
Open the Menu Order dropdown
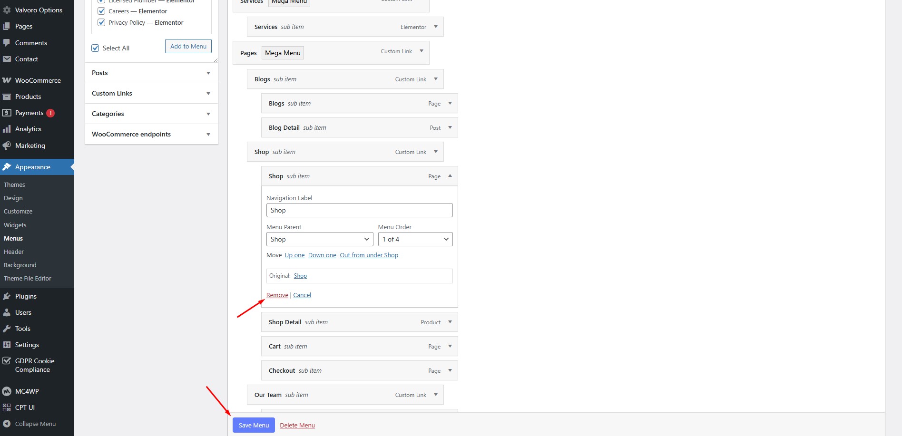coord(415,239)
